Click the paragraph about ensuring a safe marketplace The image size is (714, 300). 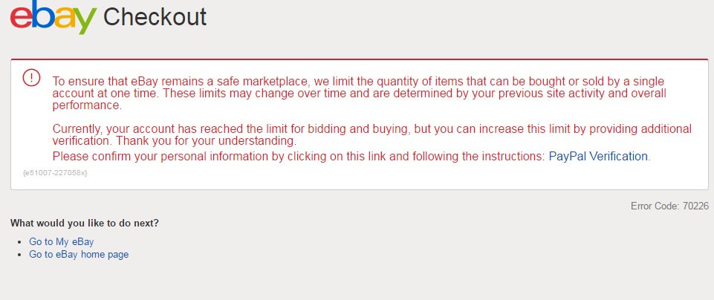pyautogui.click(x=357, y=93)
